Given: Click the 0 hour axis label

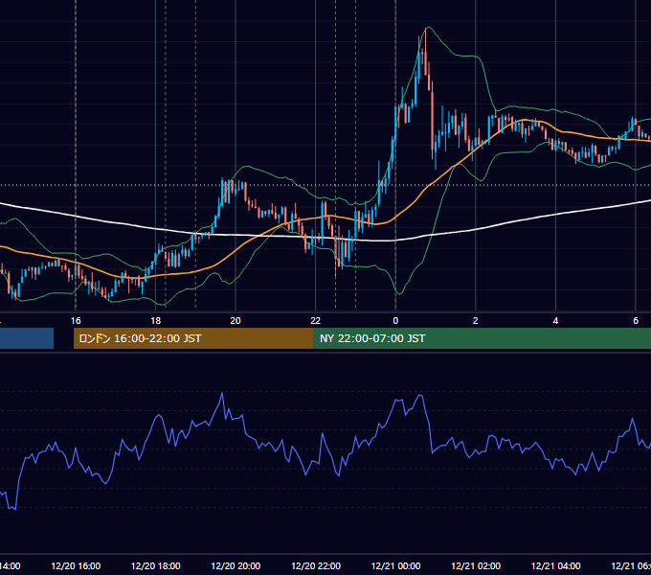Looking at the screenshot, I should [x=395, y=321].
